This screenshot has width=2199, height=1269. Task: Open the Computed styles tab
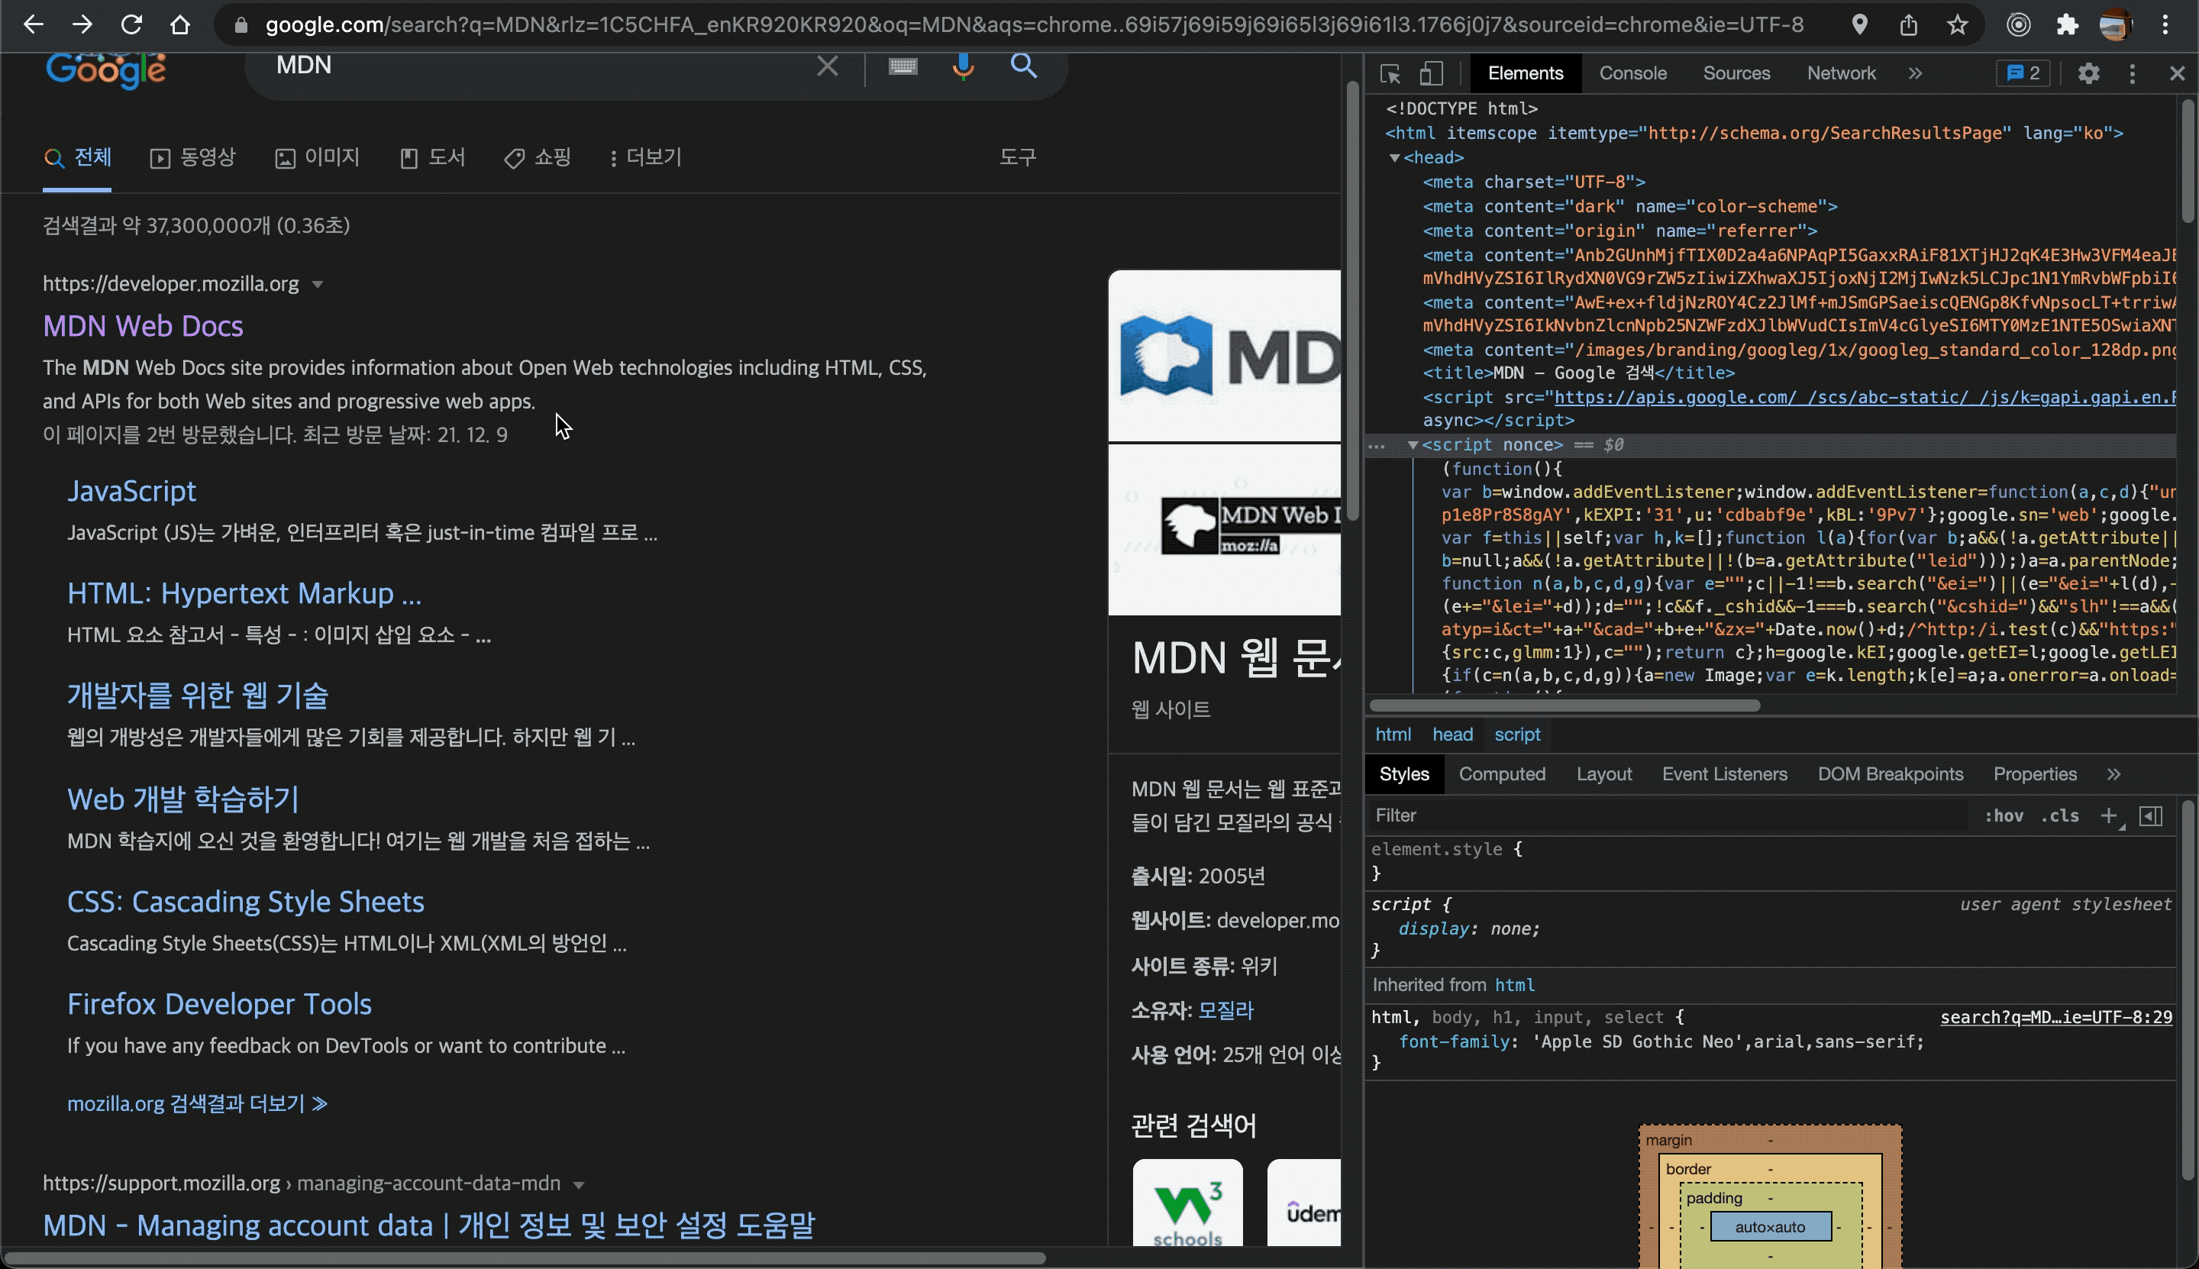1502,774
